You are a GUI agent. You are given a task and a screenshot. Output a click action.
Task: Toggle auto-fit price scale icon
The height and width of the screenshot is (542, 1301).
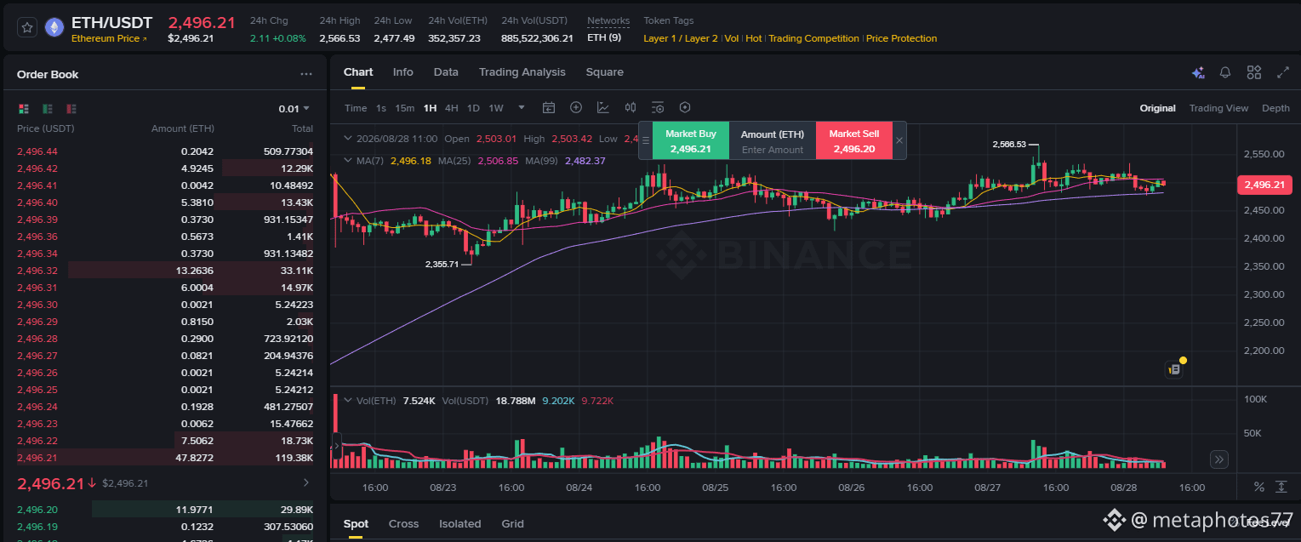1281,487
